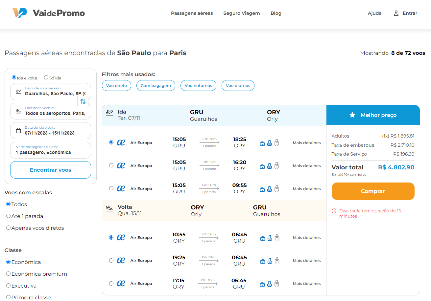The width and height of the screenshot is (431, 301).
Task: Select the Só ida trip option
Action: click(x=46, y=78)
